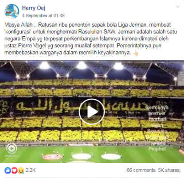Image resolution: width=184 pixels, height=178 pixels.
Task: Click the small play watermark icon in the video
Action: [x=12, y=148]
